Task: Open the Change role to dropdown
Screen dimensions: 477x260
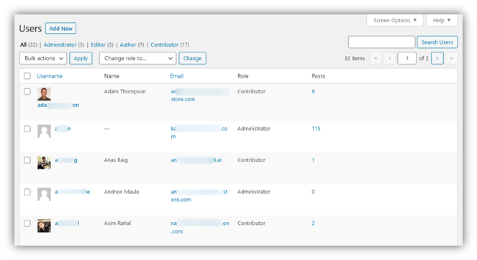Action: tap(137, 58)
